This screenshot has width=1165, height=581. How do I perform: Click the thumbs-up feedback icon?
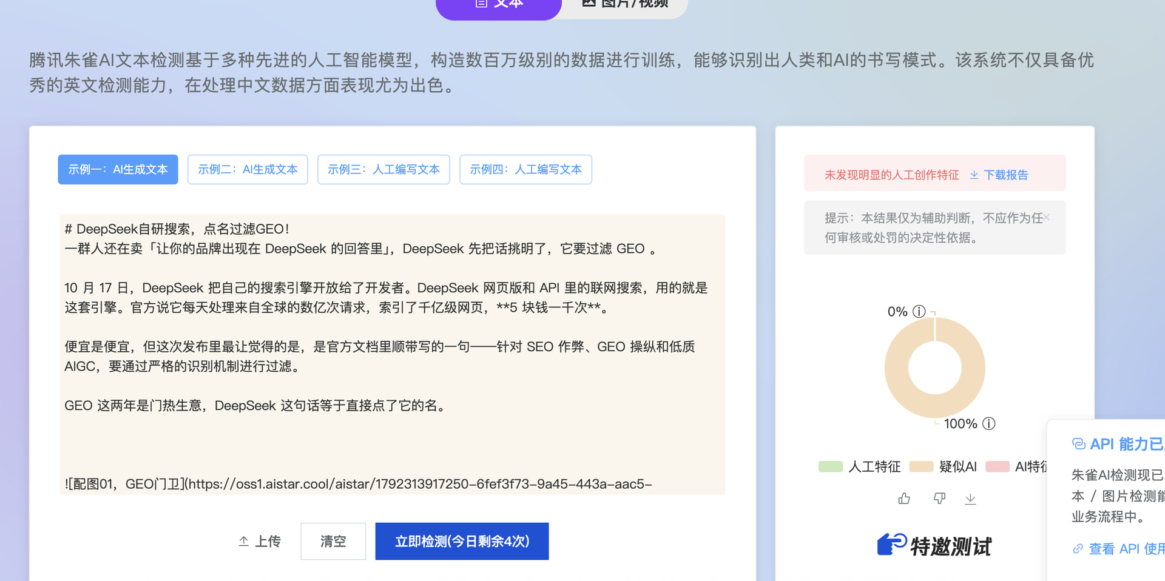coord(904,499)
